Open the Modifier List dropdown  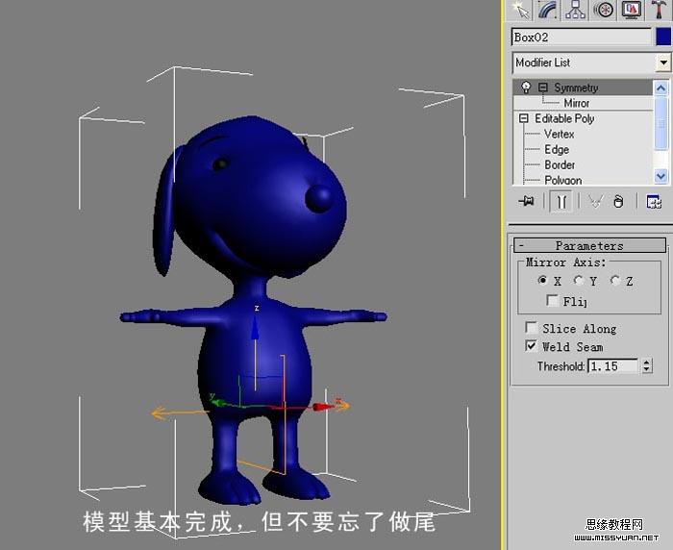(663, 62)
